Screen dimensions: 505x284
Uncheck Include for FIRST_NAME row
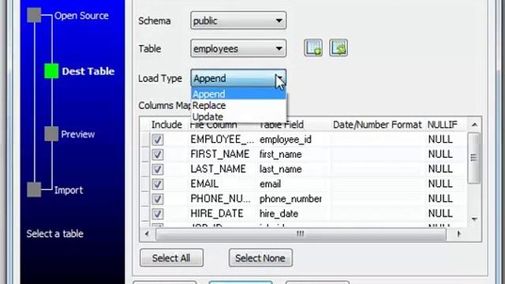[158, 155]
